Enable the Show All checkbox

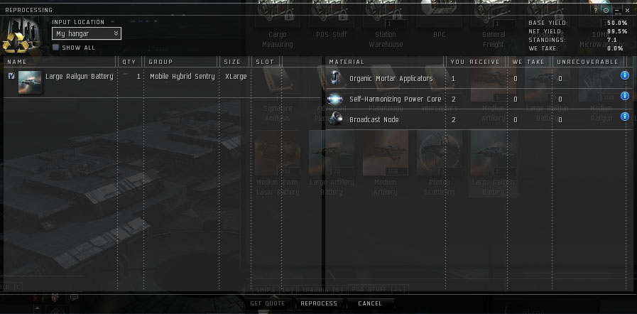[x=55, y=48]
